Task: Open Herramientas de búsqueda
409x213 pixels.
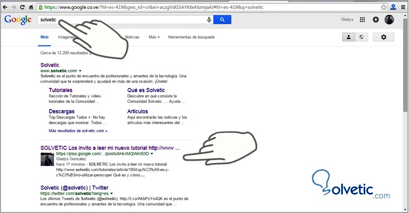Action: tap(191, 37)
